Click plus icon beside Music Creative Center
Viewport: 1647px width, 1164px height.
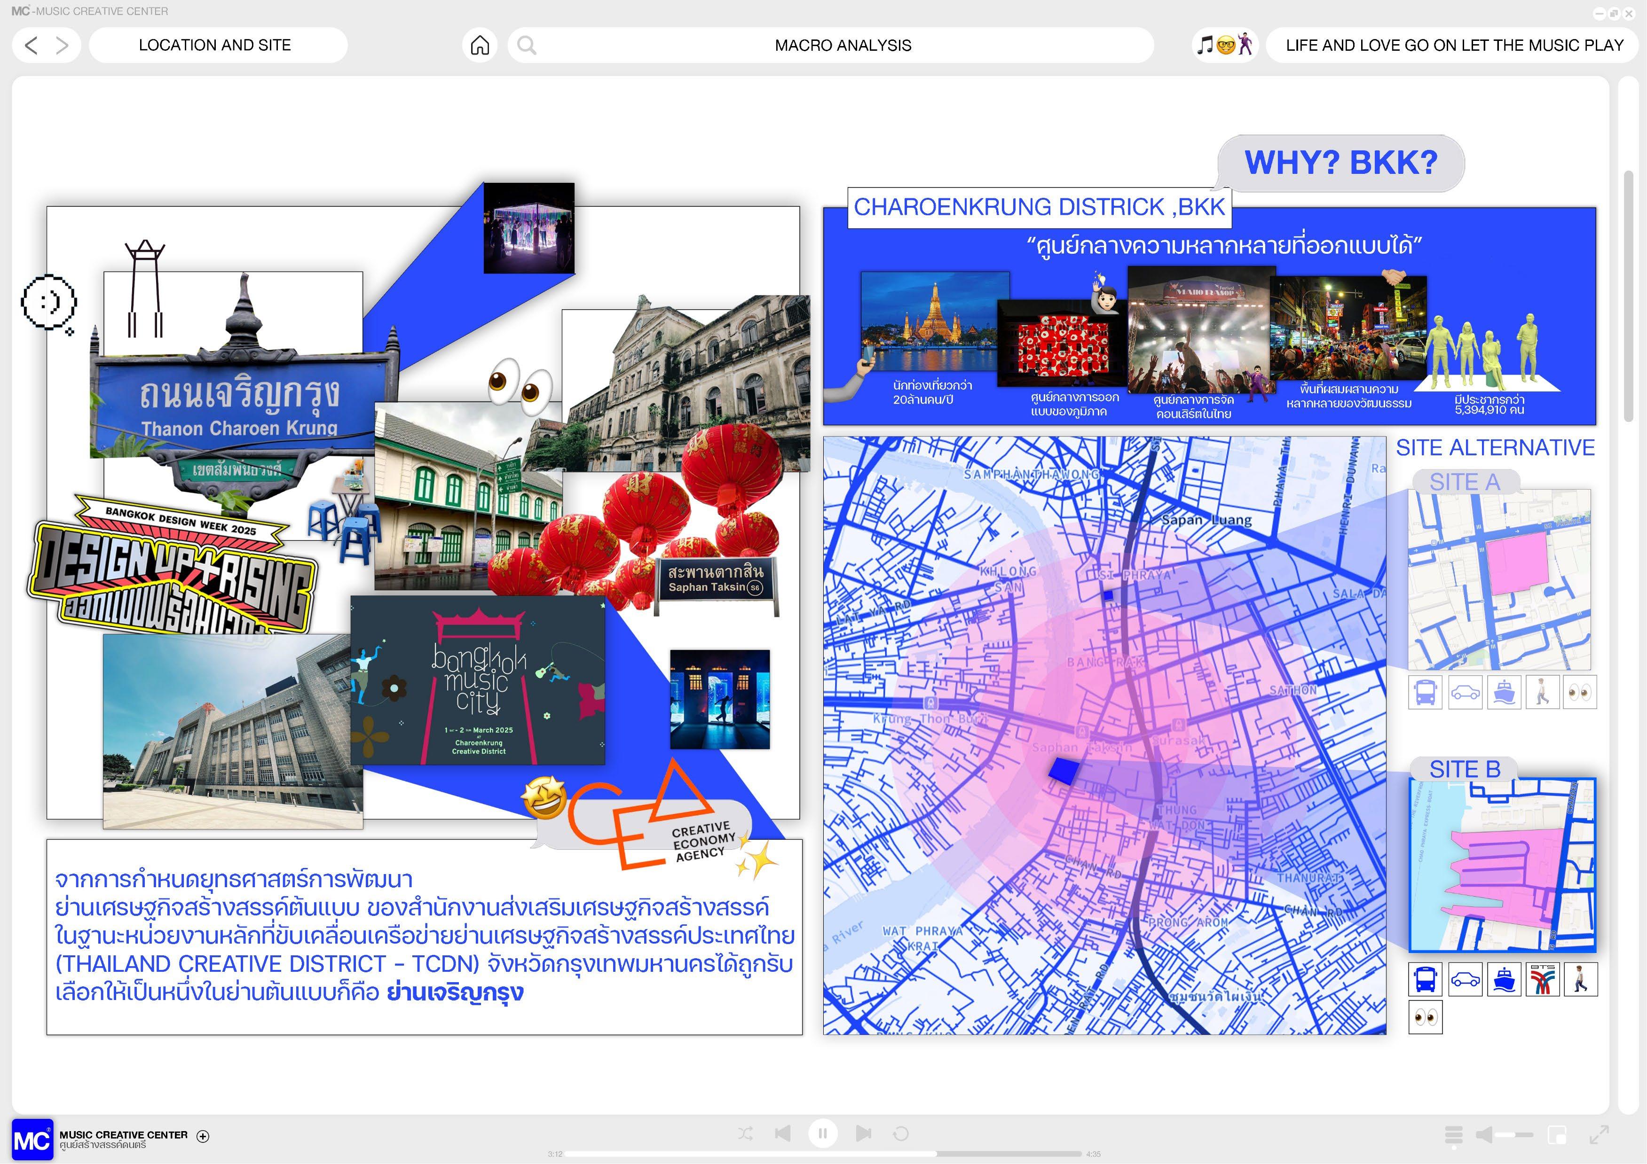coord(203,1136)
